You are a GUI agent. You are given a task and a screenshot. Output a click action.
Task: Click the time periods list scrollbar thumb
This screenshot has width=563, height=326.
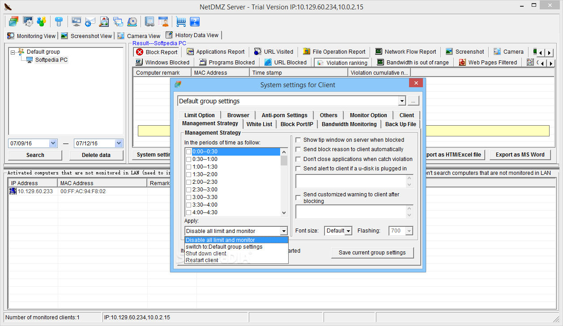[284, 161]
